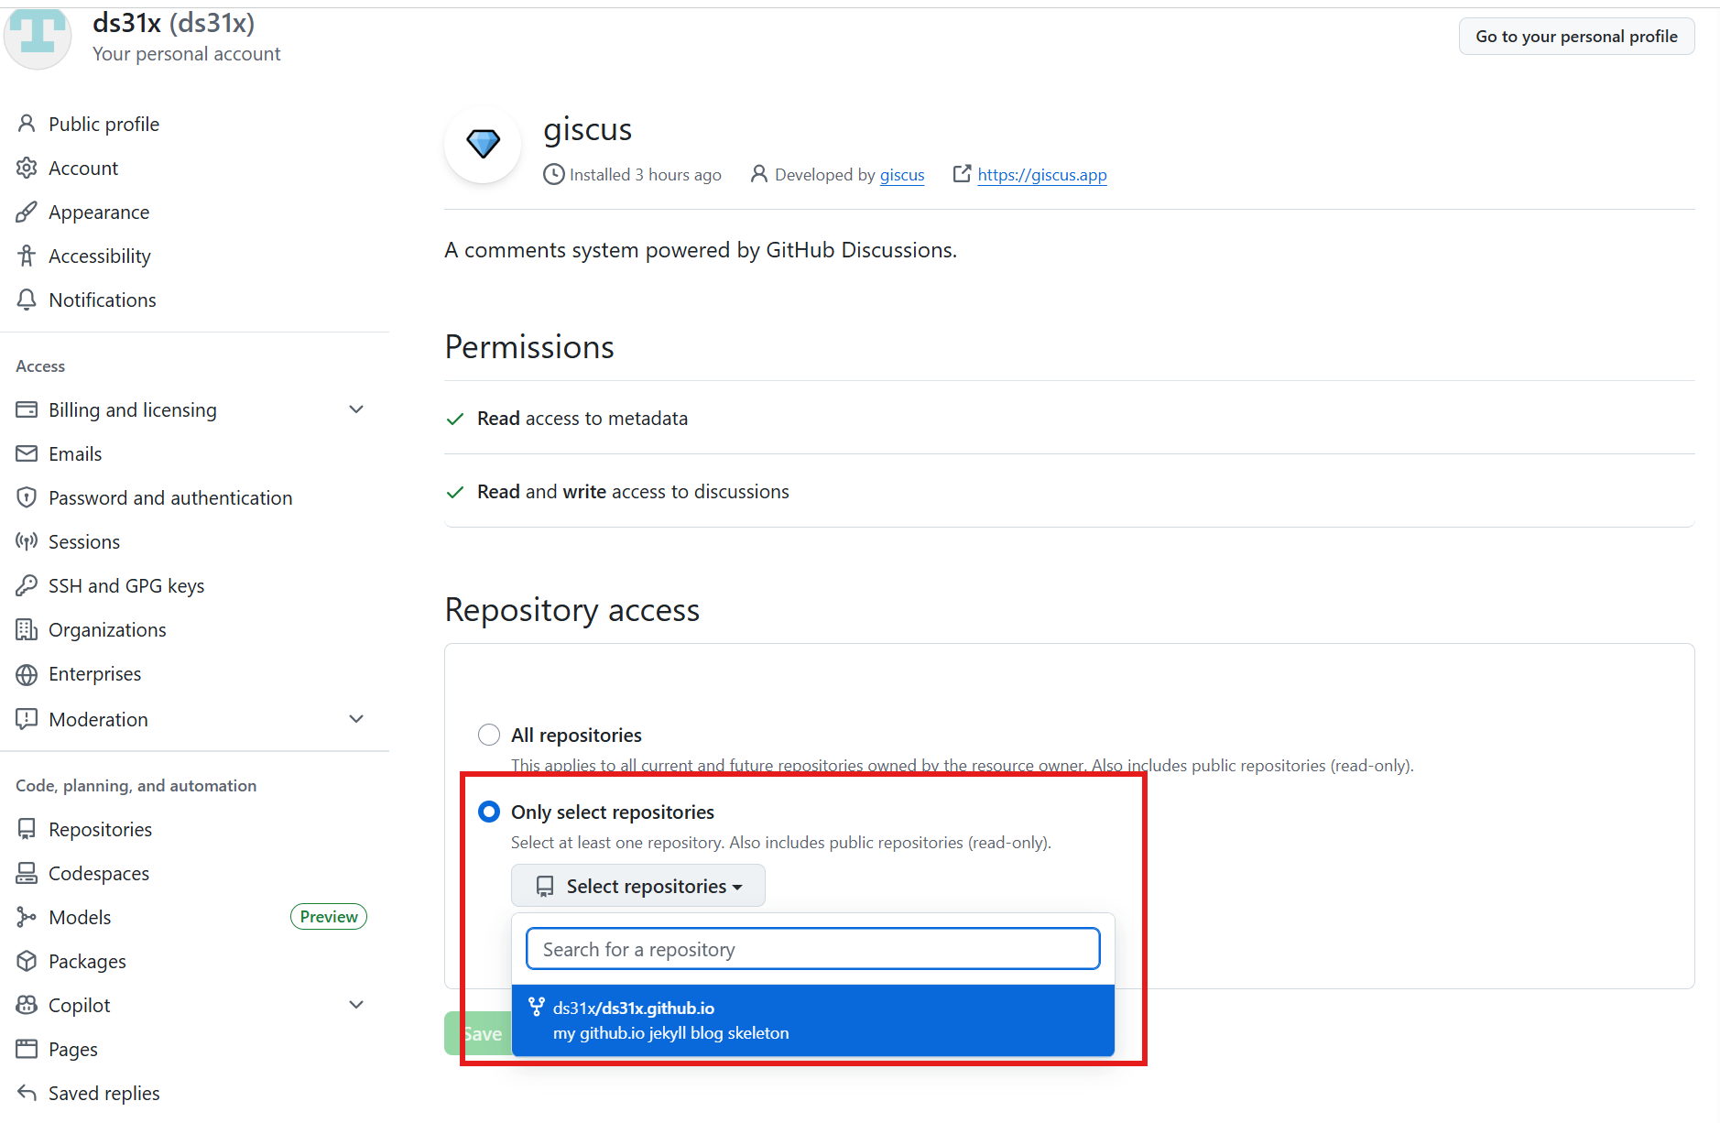Click the Public profile person icon
The width and height of the screenshot is (1720, 1123).
pos(27,124)
